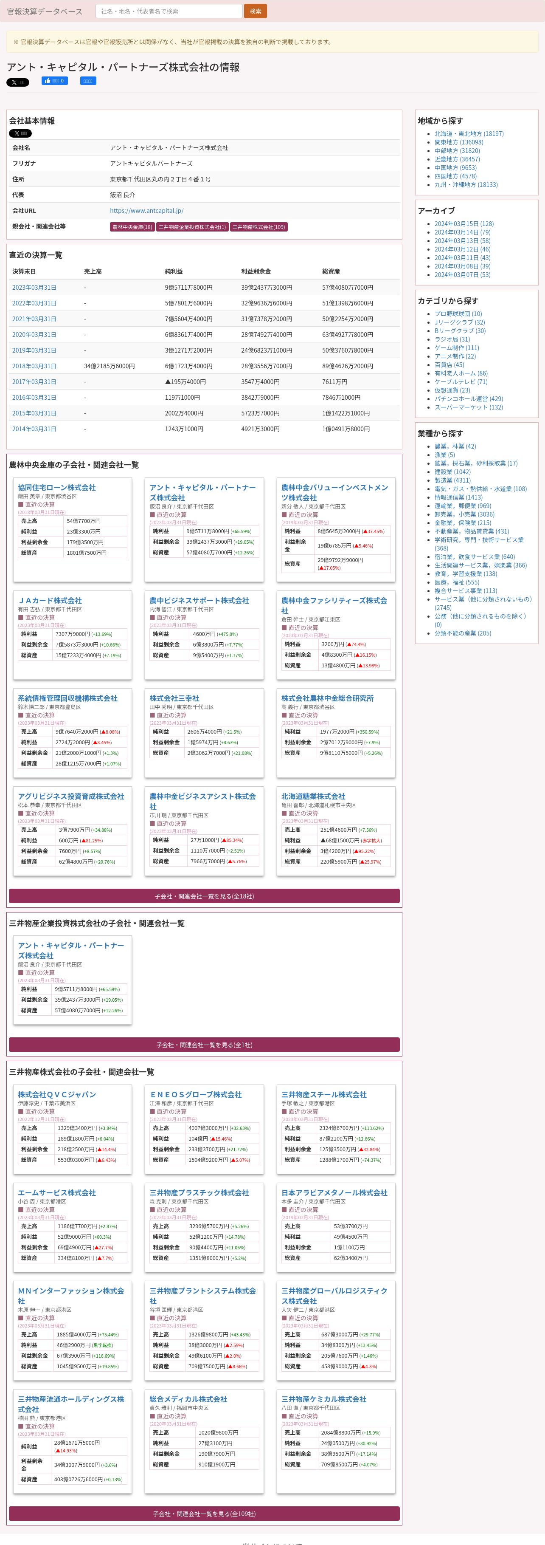Open the 仮想通貨 (23) category
This screenshot has height=1545, width=545.
pyautogui.click(x=452, y=390)
